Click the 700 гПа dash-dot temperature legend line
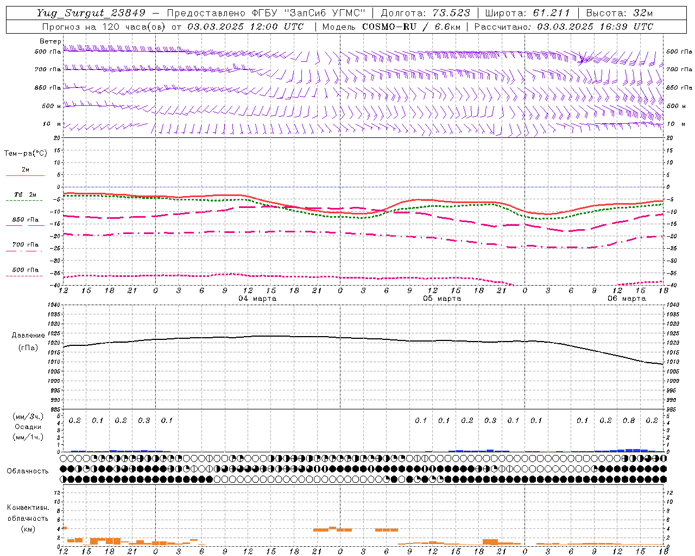Image resolution: width=695 pixels, height=556 pixels. pos(24,251)
